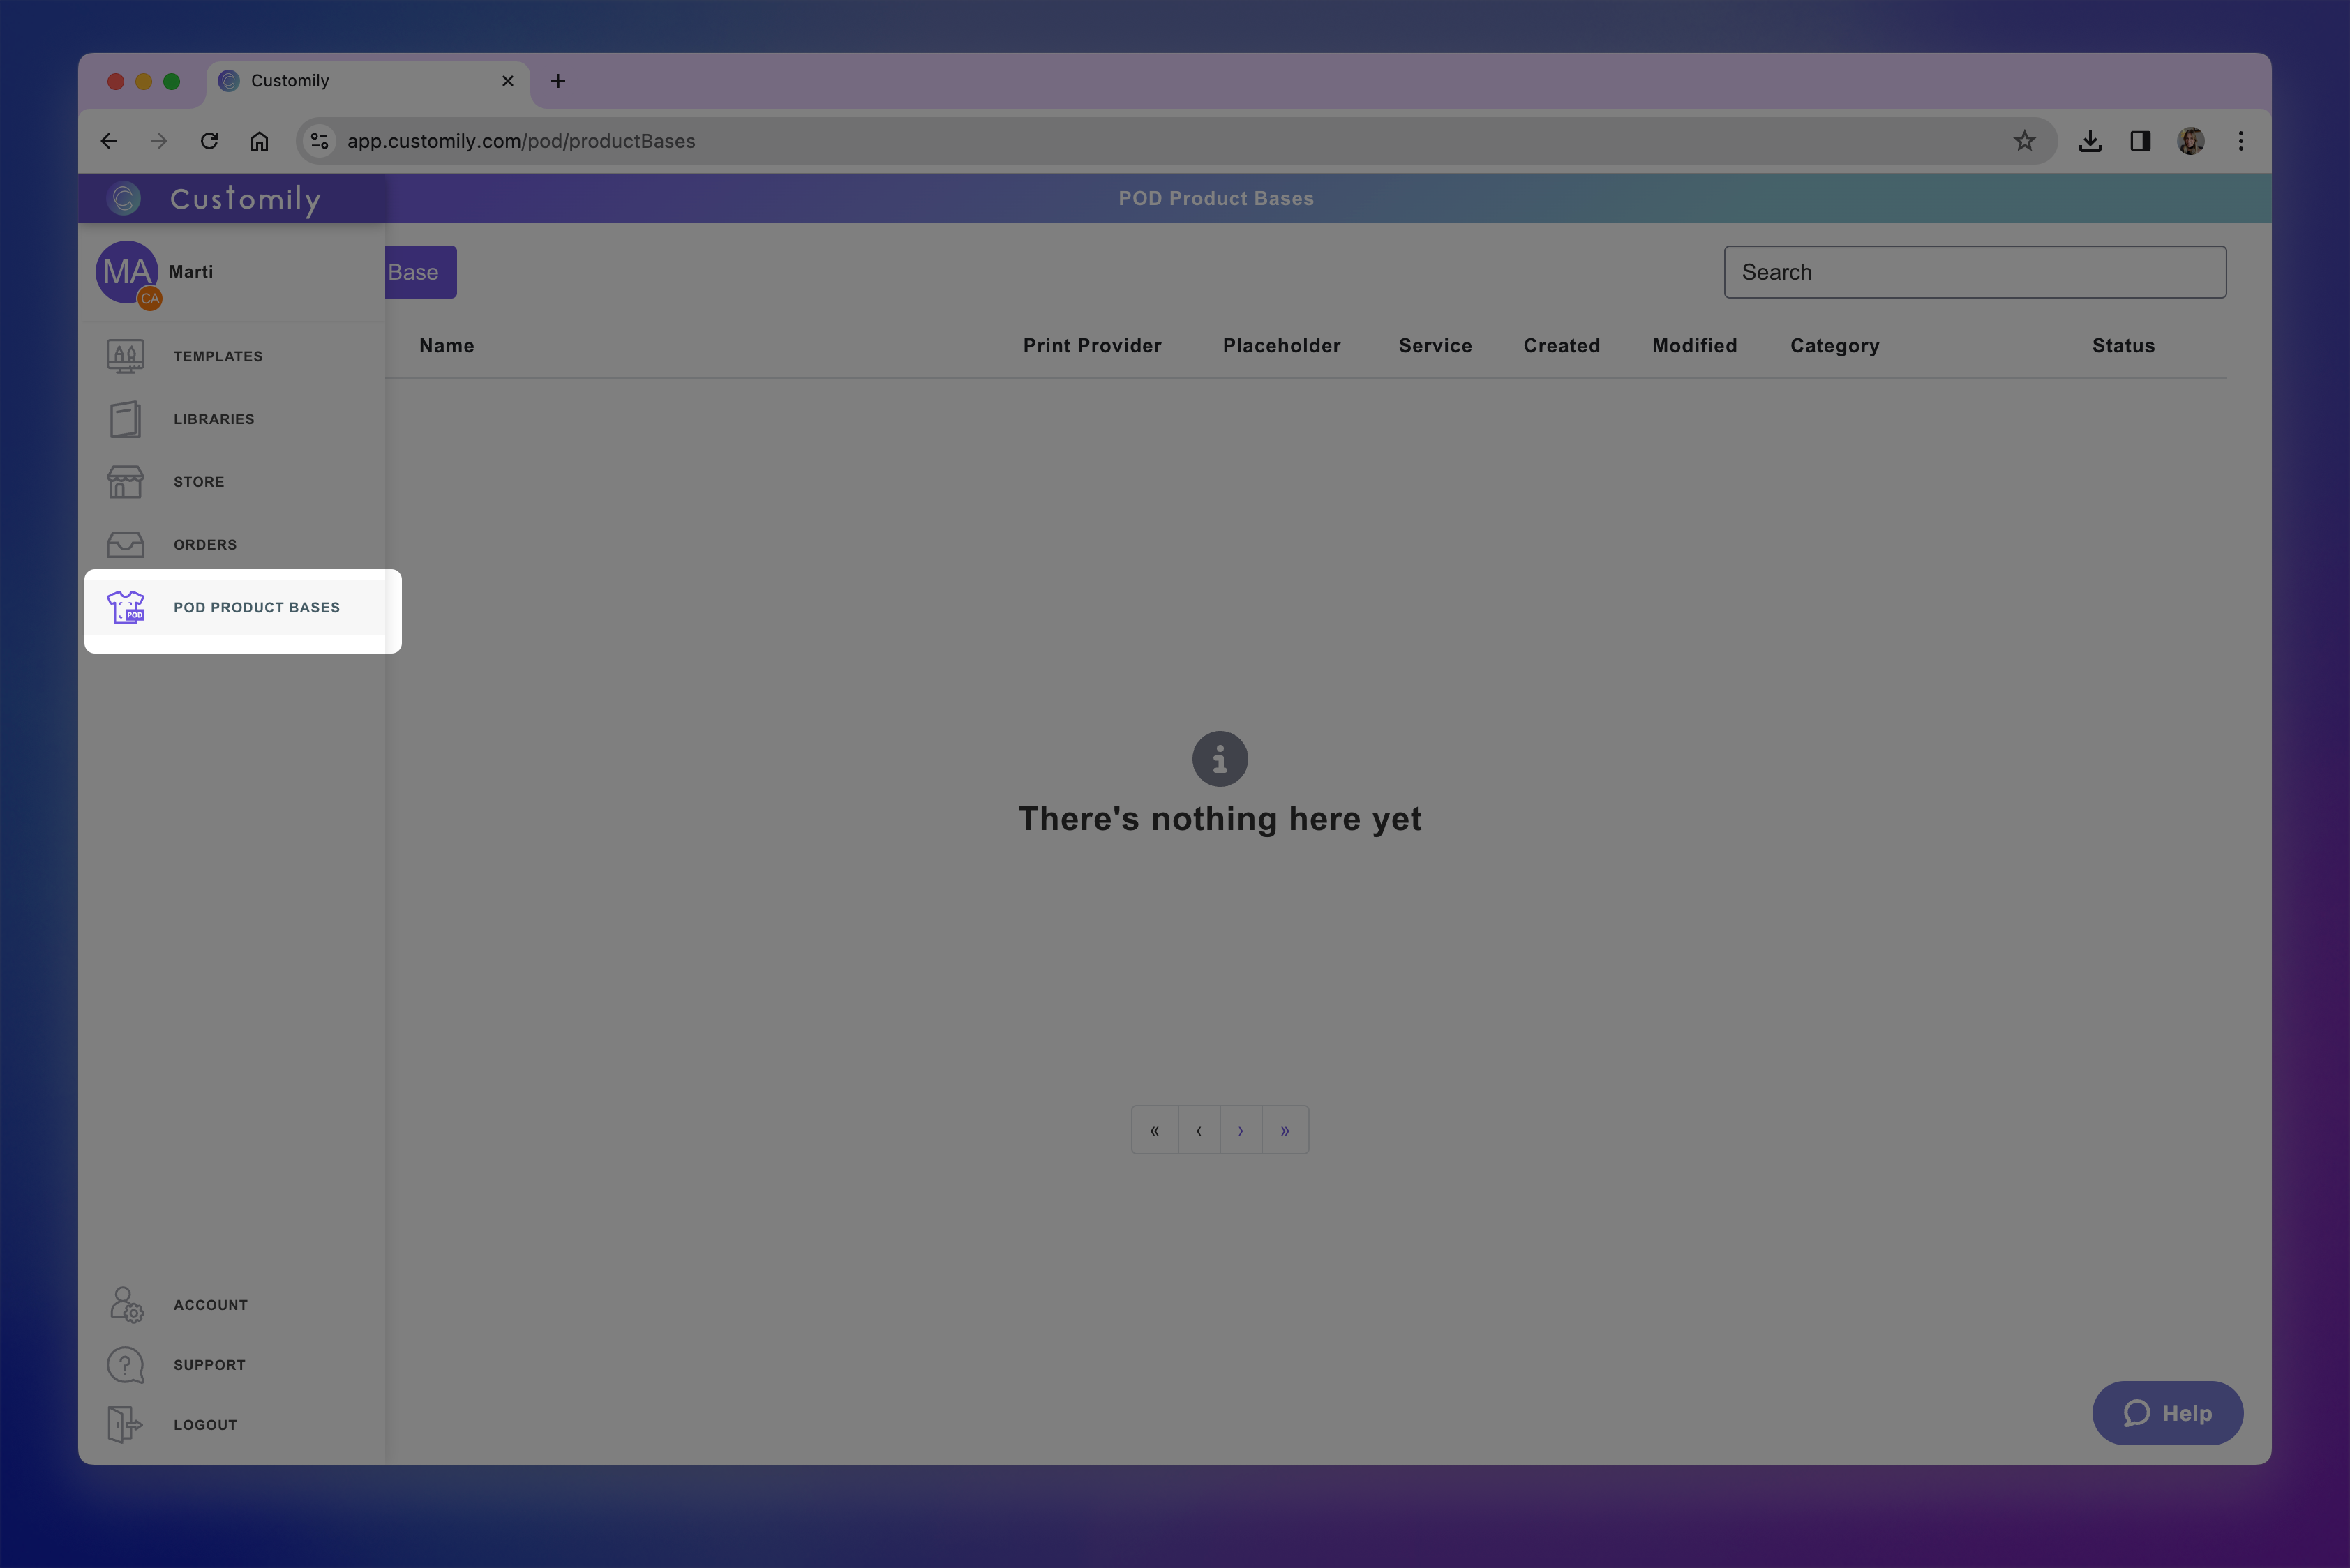Screen dimensions: 2350x1568
Task: Open Libraries from the sidebar icon
Action: coord(125,419)
